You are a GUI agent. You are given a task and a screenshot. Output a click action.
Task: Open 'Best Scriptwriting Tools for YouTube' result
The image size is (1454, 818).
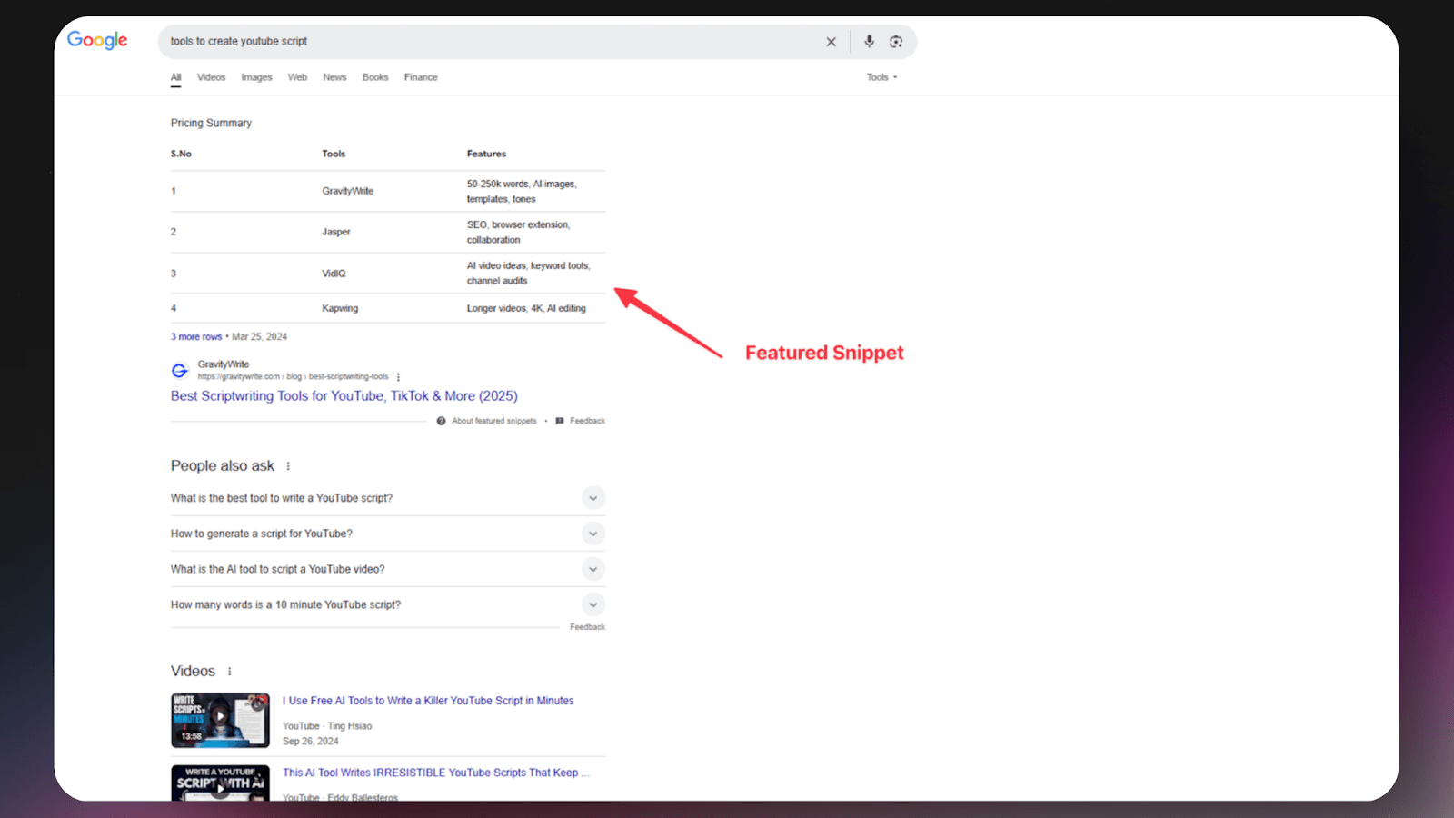tap(344, 396)
